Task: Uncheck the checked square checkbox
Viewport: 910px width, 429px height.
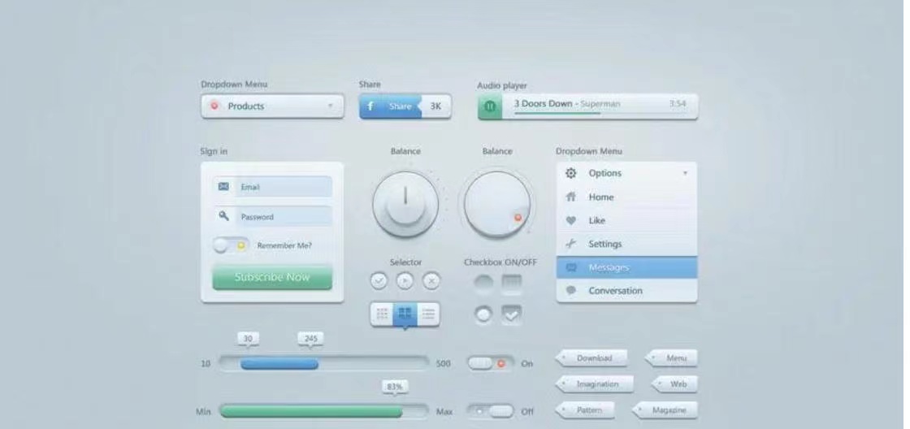Action: coord(511,314)
